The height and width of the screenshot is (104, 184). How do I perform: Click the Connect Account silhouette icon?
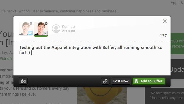click(56, 29)
